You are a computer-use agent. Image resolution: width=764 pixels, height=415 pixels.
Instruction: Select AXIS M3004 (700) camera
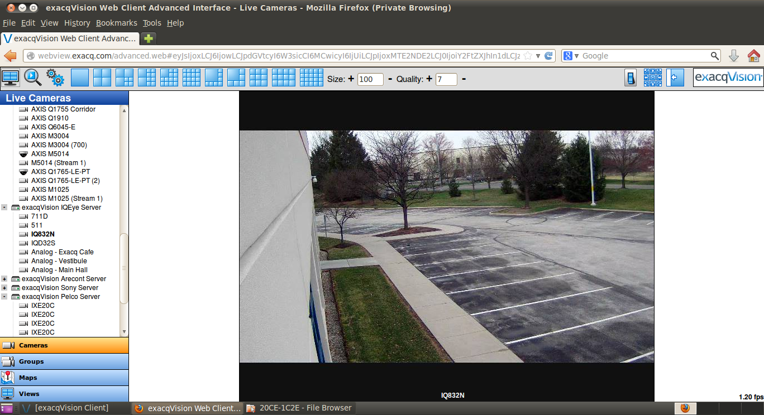point(59,145)
